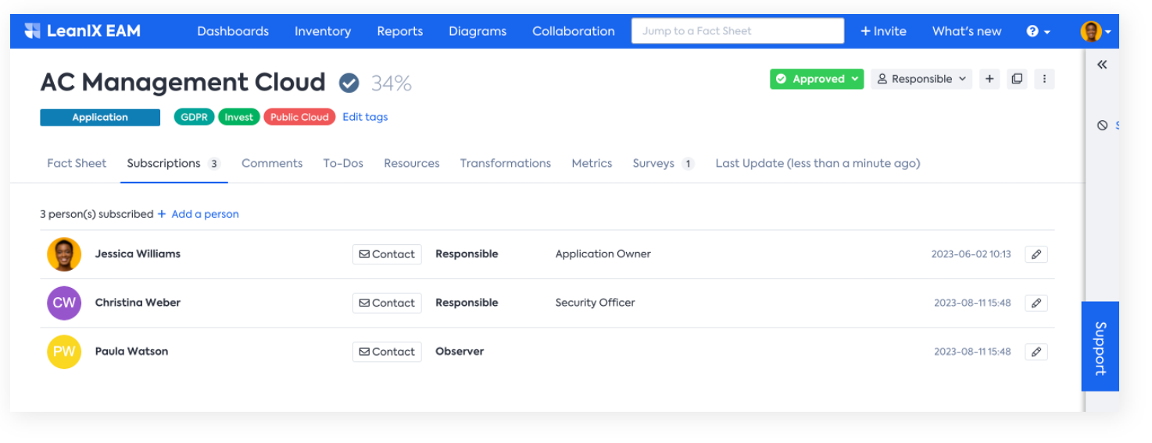The height and width of the screenshot is (443, 1152).
Task: Open the Comments tab
Action: click(x=272, y=163)
